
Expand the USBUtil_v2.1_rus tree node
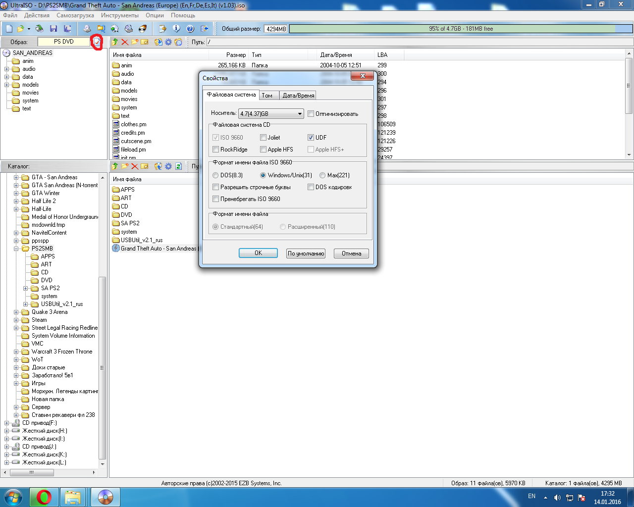[x=26, y=304]
